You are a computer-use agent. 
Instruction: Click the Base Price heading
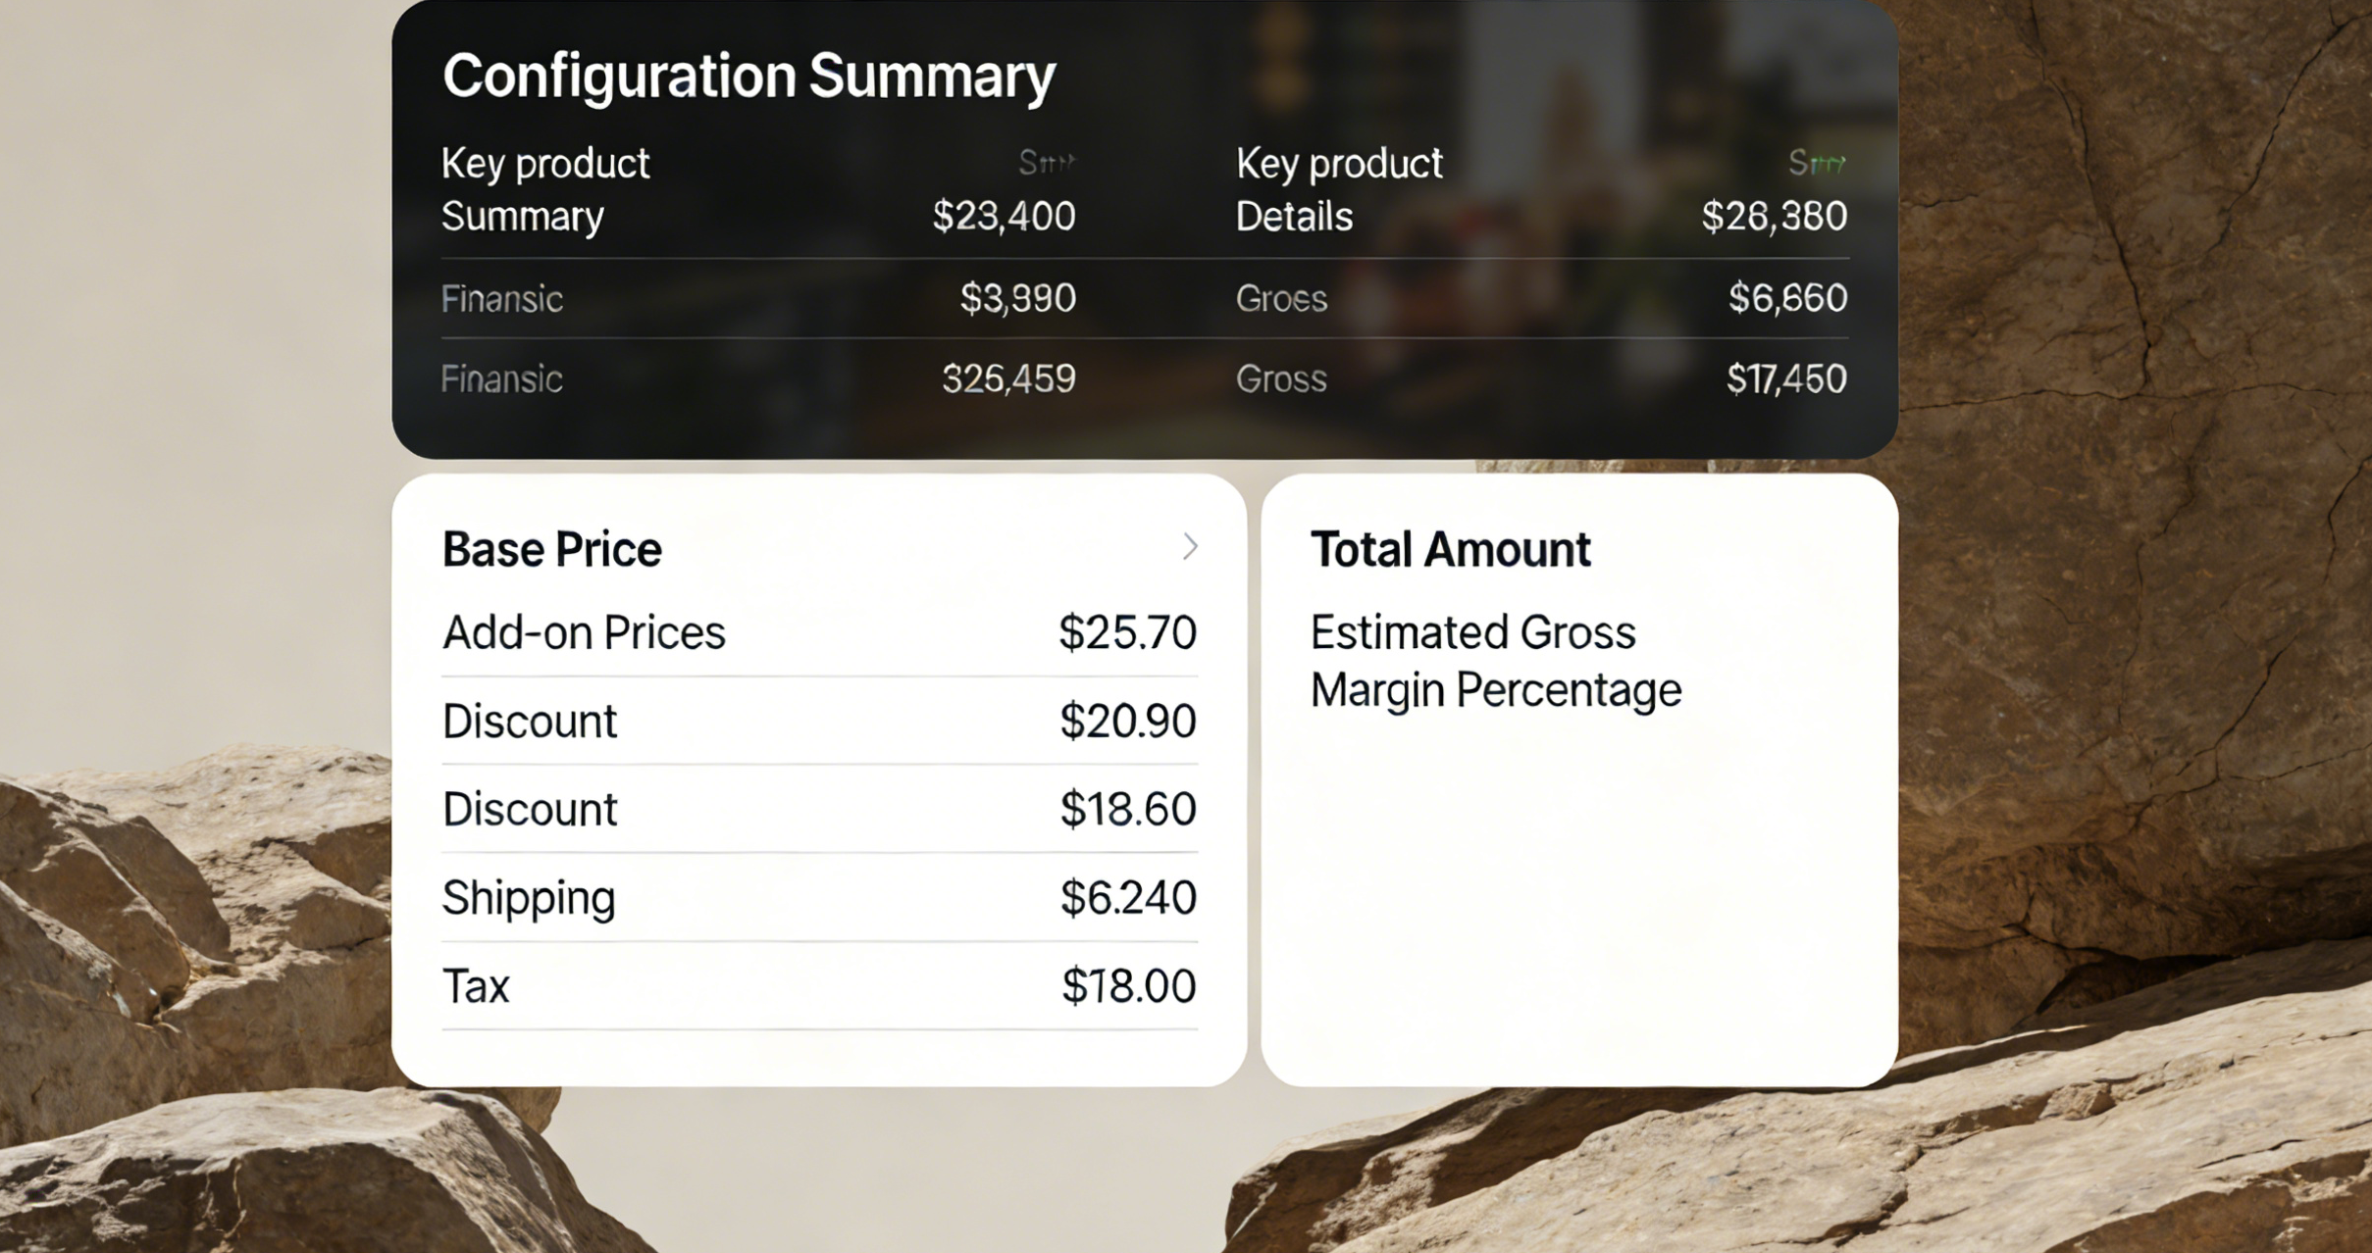pyautogui.click(x=552, y=549)
